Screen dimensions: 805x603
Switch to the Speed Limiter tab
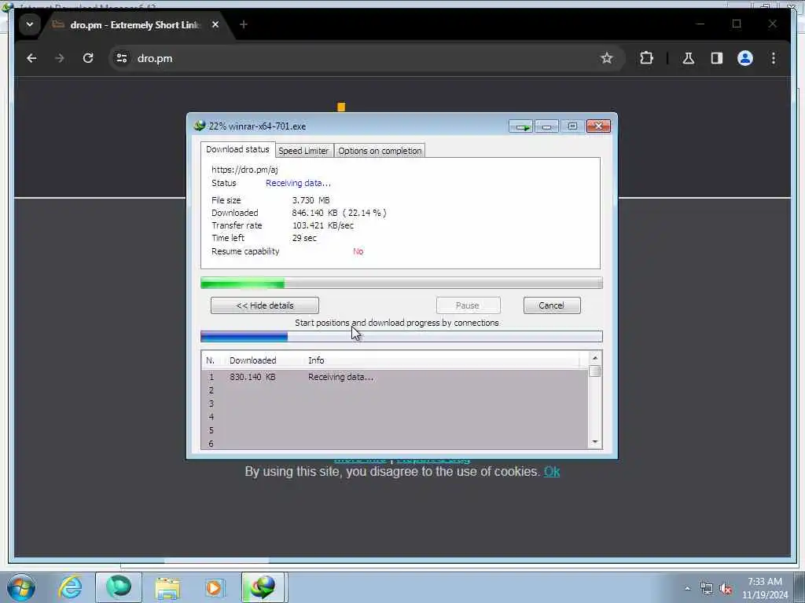[x=303, y=151]
